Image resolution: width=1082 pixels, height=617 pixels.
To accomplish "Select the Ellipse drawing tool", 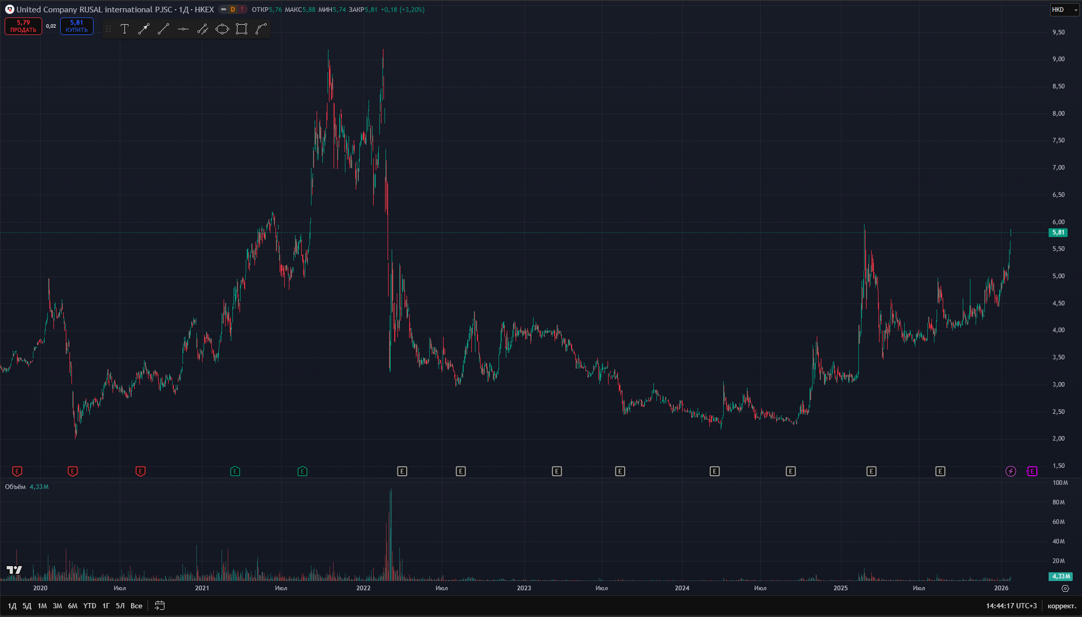I will coord(222,29).
